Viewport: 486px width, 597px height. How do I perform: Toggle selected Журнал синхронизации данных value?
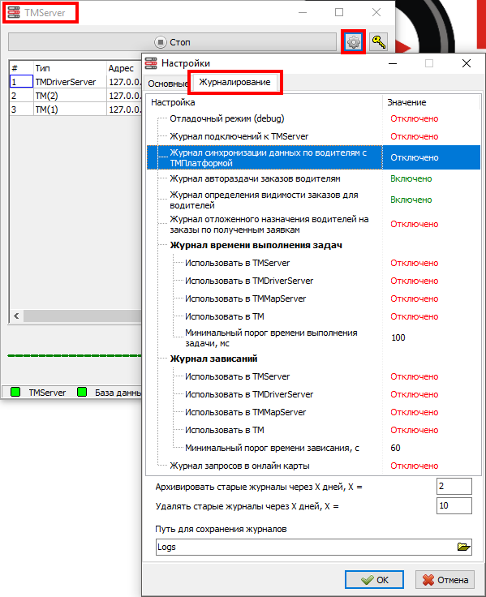pos(414,157)
